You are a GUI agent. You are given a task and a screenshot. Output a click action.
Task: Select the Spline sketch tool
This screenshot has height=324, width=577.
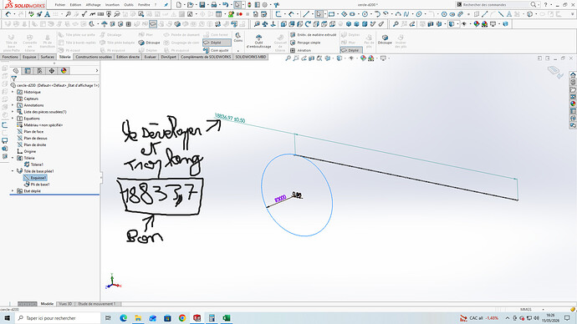pyautogui.click(x=406, y=14)
